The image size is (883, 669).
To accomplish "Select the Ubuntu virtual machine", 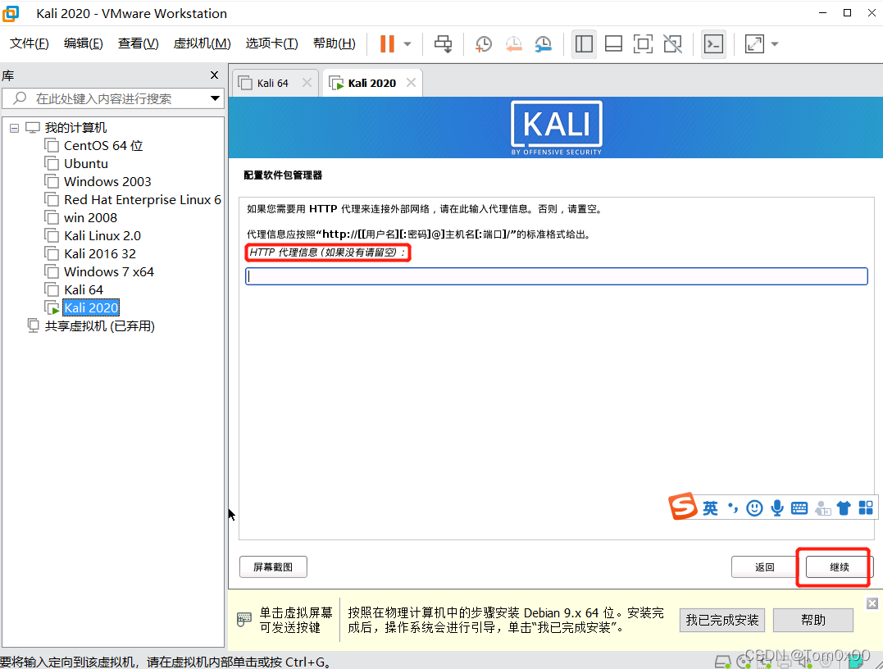I will click(x=85, y=164).
